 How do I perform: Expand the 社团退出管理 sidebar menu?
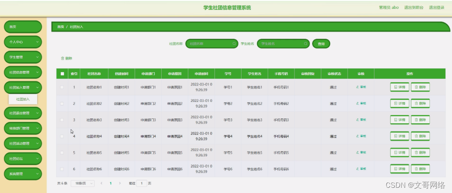click(23, 113)
